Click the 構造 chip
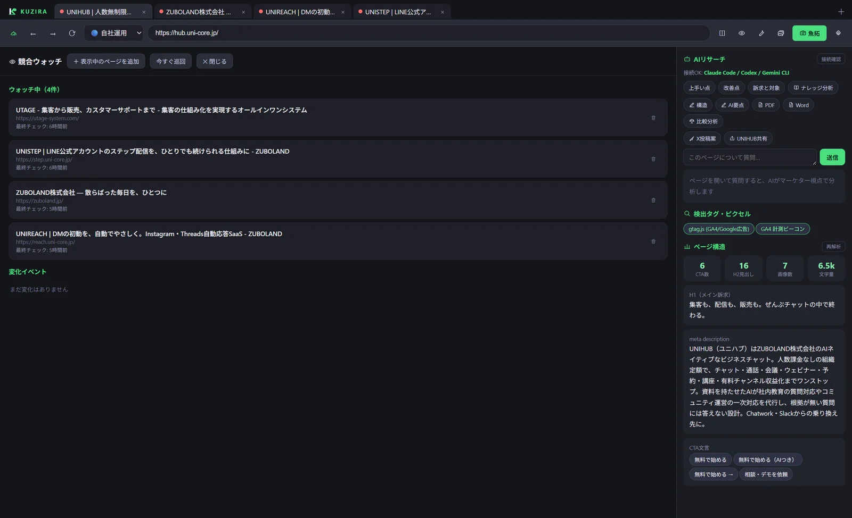Screen dimensions: 852x518 pos(698,105)
